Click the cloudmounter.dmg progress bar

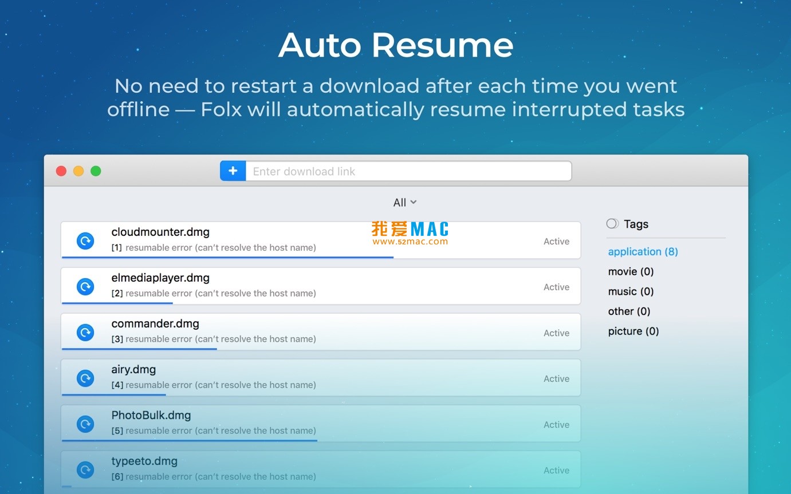[x=227, y=258]
